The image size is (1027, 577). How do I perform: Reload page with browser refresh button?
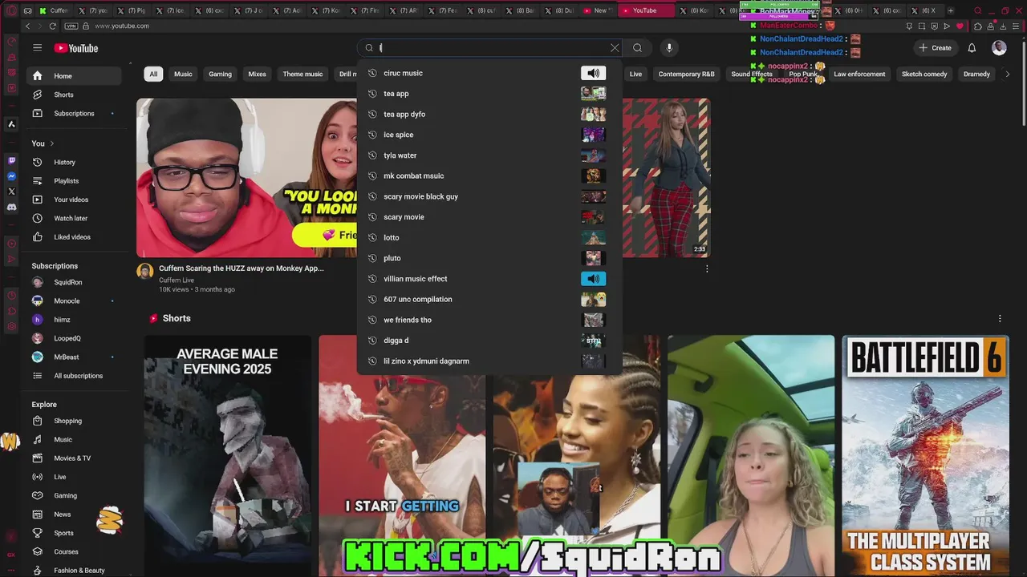(53, 26)
